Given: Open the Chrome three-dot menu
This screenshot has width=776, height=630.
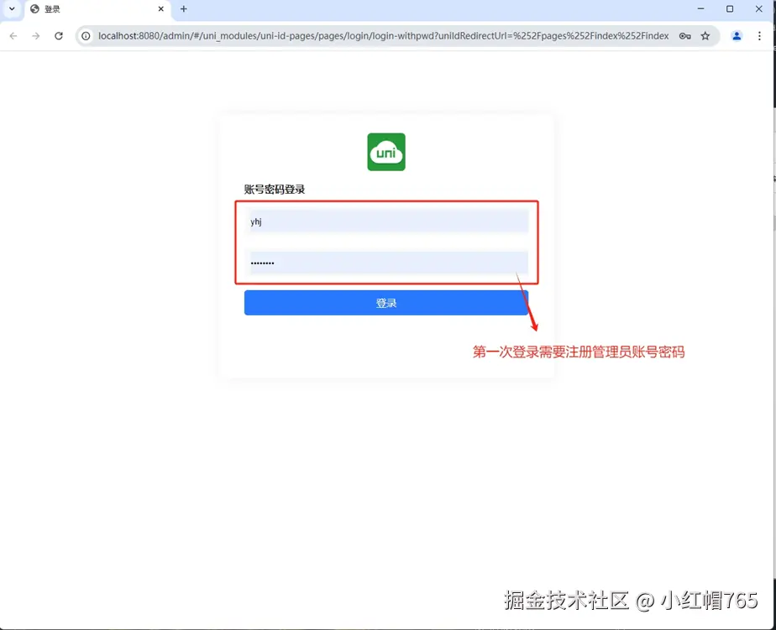Looking at the screenshot, I should point(759,35).
